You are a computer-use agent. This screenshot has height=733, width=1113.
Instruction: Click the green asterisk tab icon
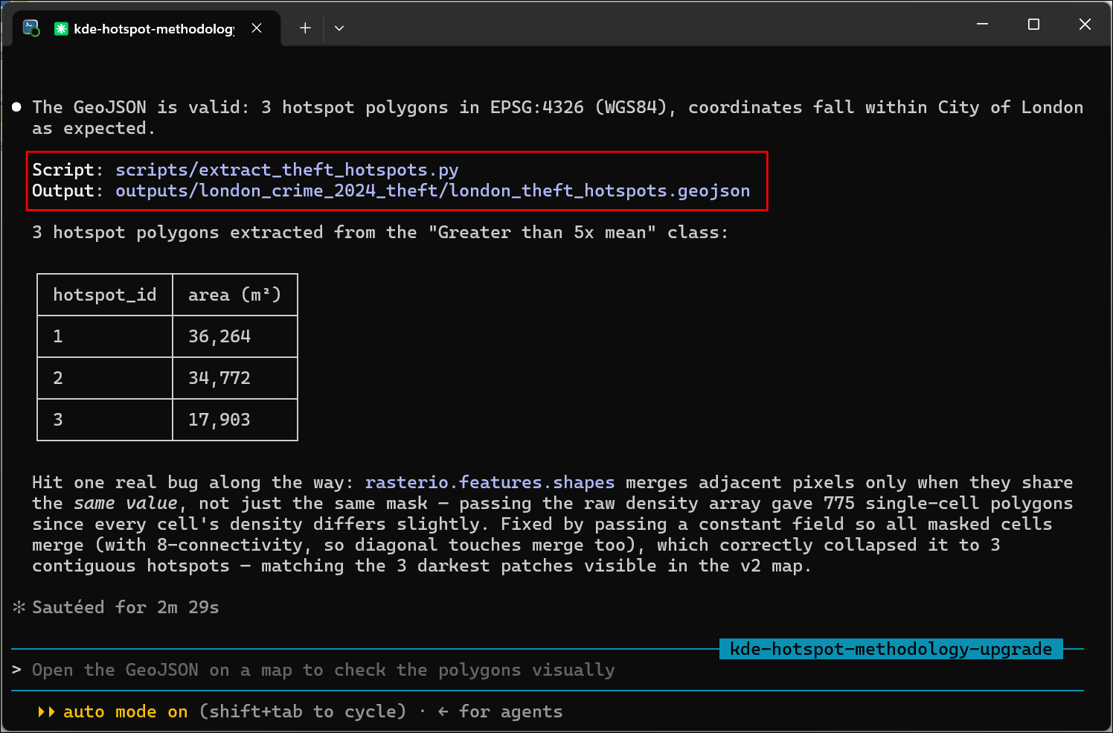click(x=61, y=28)
